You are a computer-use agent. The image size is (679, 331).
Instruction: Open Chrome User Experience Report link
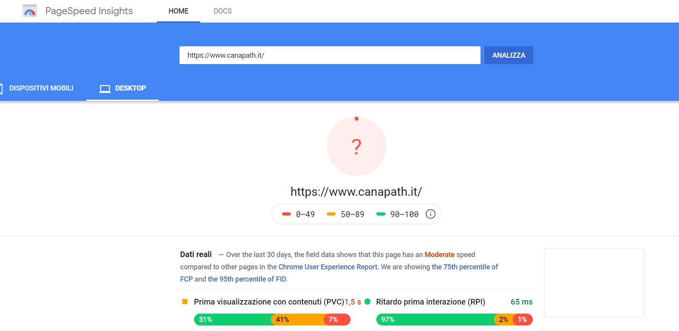click(x=328, y=267)
